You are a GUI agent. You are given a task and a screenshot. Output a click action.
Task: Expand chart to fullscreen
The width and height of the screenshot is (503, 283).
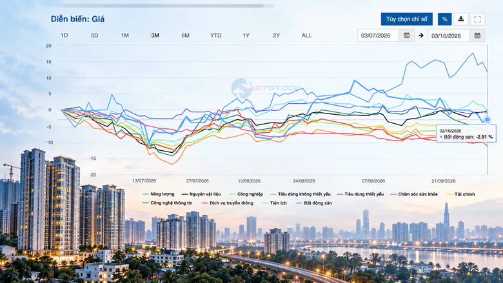[477, 19]
